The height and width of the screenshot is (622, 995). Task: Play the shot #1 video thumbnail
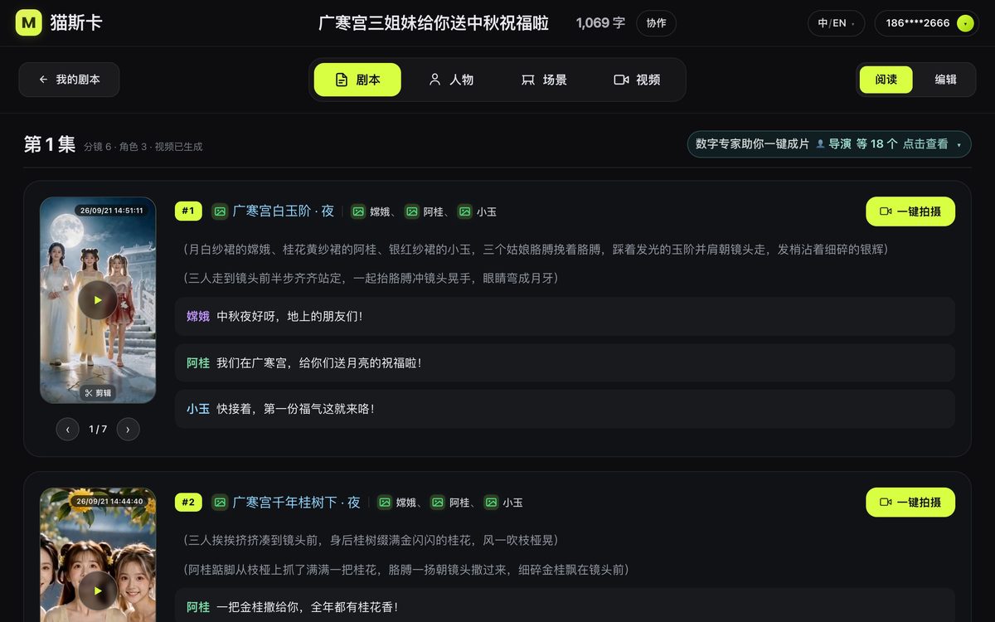pos(98,300)
